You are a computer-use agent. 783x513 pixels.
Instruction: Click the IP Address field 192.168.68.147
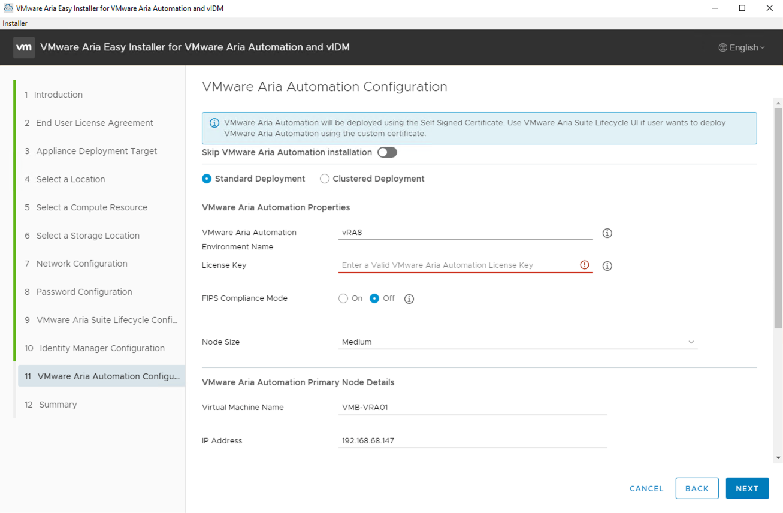[473, 441]
